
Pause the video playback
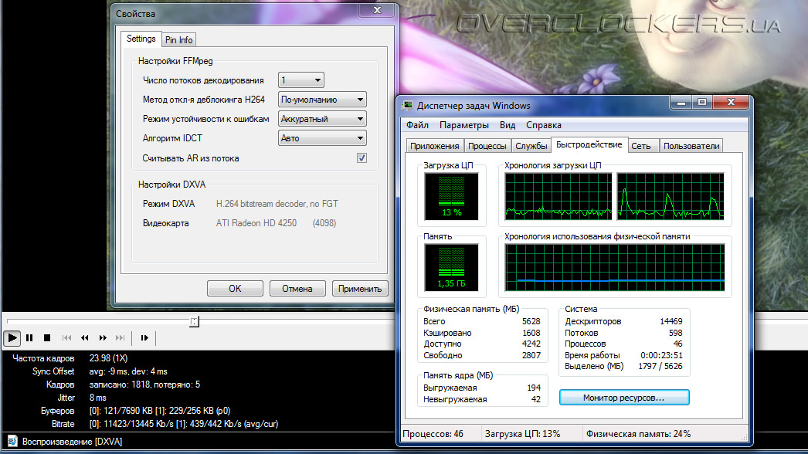29,338
